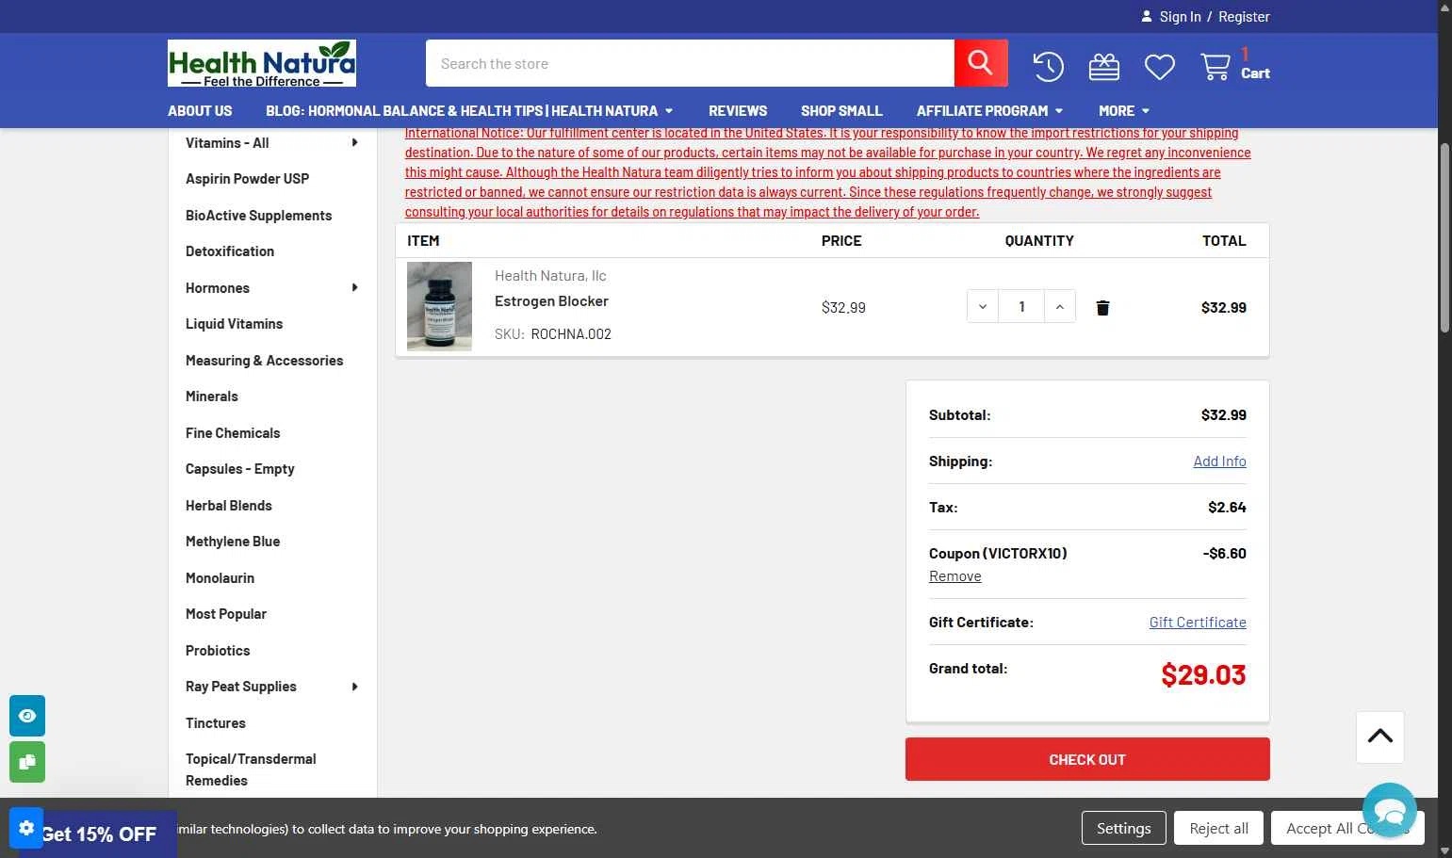
Task: Open the About Us page
Action: (200, 111)
